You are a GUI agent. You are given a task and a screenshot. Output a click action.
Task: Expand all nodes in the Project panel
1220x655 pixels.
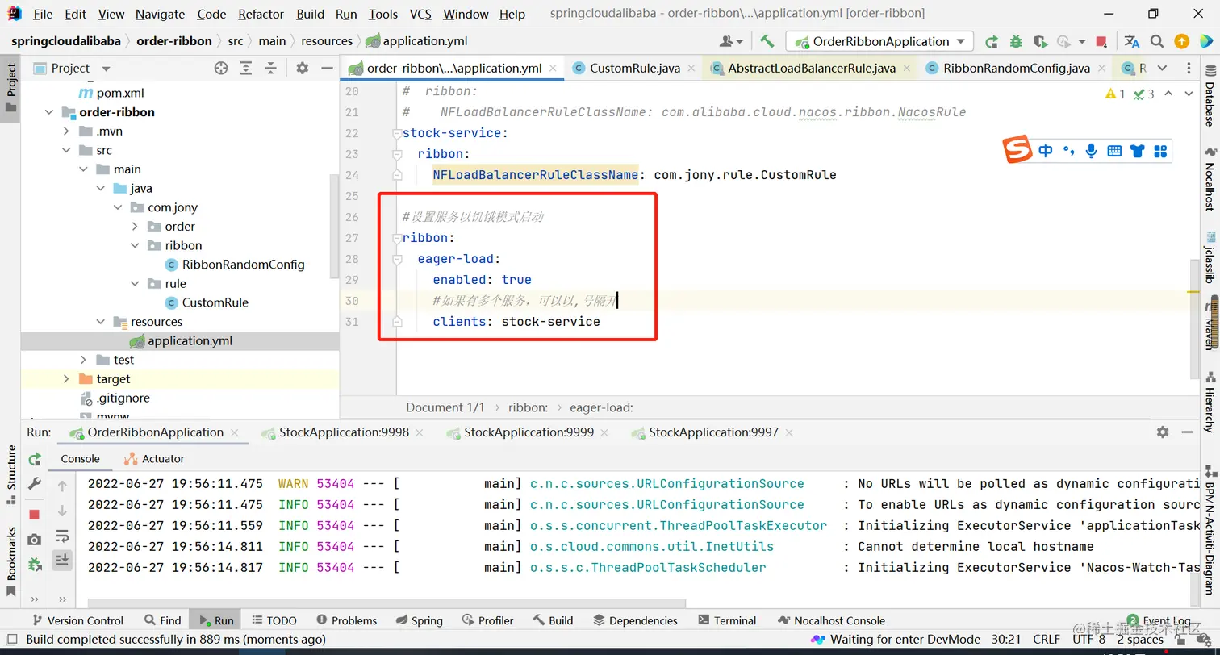point(246,69)
